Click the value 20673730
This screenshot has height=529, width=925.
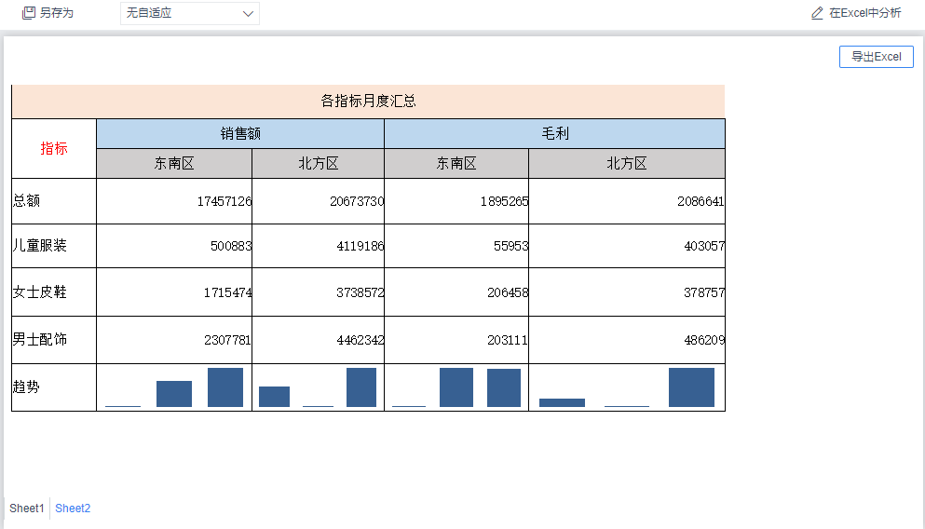coord(357,201)
